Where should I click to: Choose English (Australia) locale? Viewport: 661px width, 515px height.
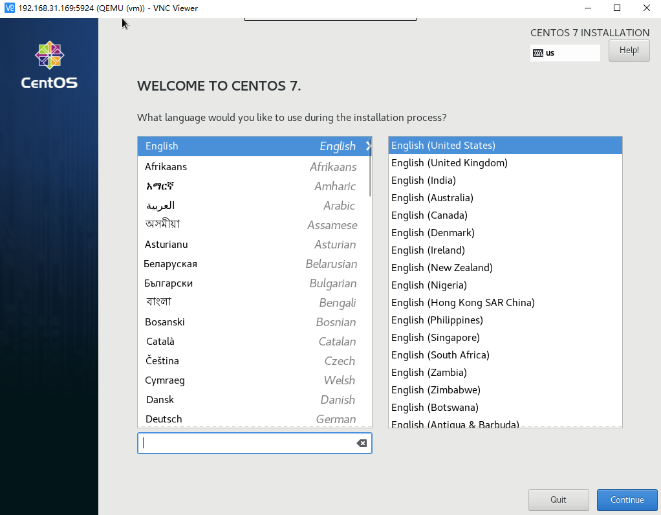(x=505, y=198)
